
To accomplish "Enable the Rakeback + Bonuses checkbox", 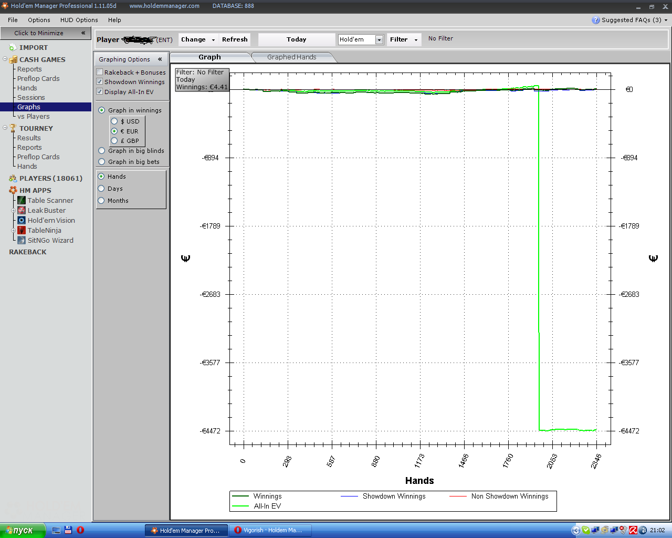I will [x=100, y=72].
